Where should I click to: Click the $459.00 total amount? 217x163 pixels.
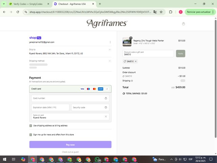point(180,87)
